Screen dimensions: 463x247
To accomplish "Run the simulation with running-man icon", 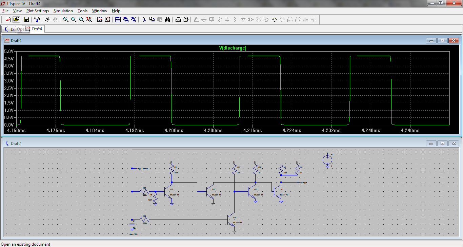I will click(x=47, y=20).
